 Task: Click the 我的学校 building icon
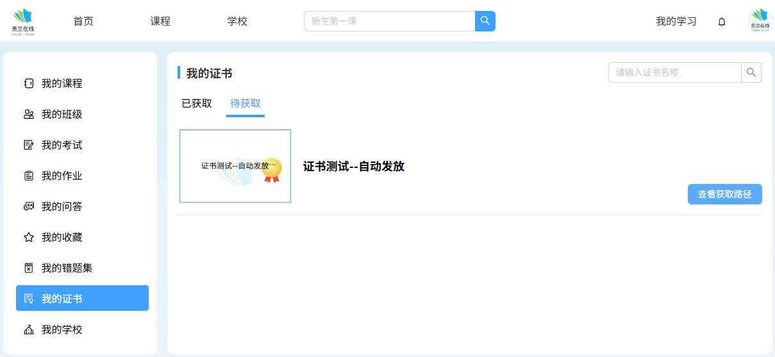[28, 329]
